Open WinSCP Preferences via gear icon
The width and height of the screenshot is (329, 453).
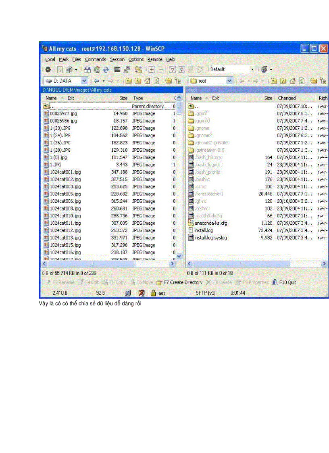[48, 69]
